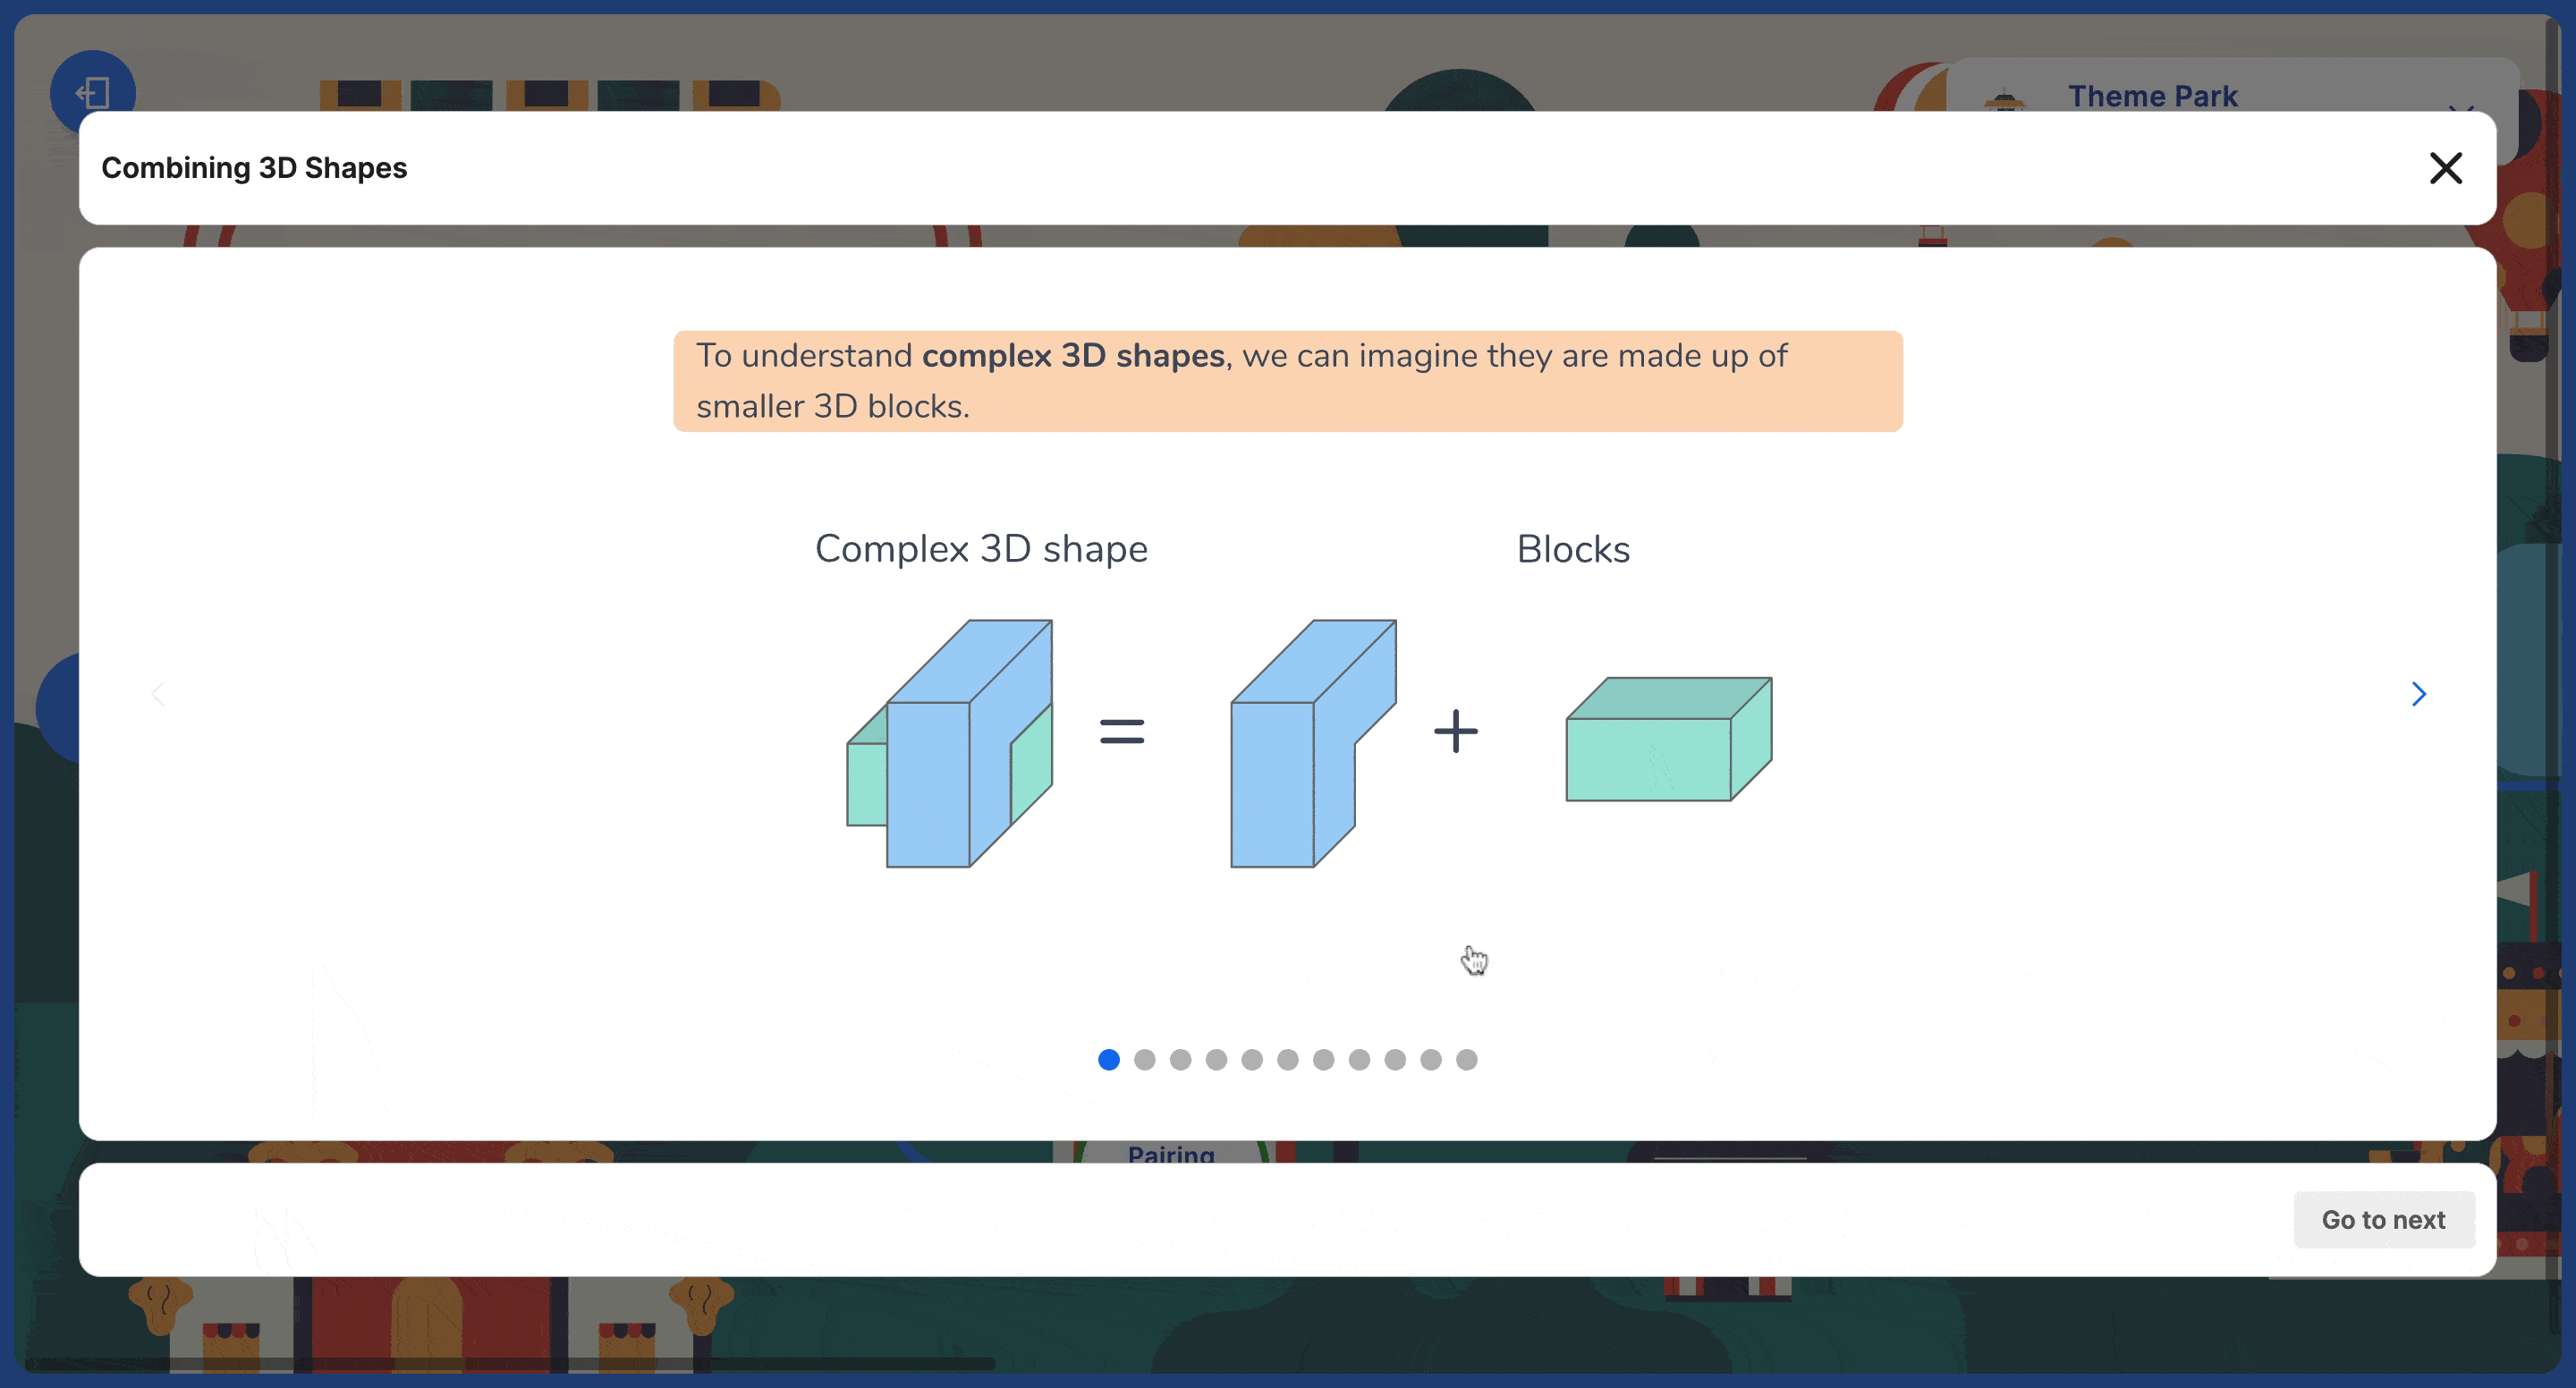Click the Theme Park label text
This screenshot has width=2576, height=1388.
click(2150, 97)
